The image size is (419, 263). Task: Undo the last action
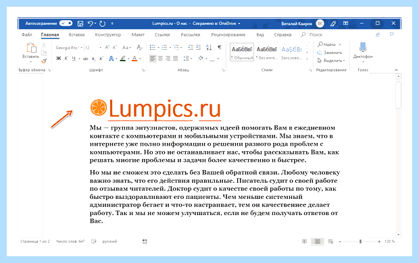[91, 24]
